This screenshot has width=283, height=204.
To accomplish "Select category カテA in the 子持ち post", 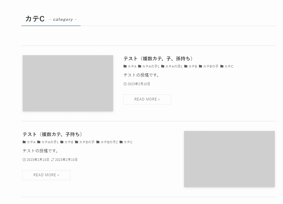I will click(x=31, y=142).
